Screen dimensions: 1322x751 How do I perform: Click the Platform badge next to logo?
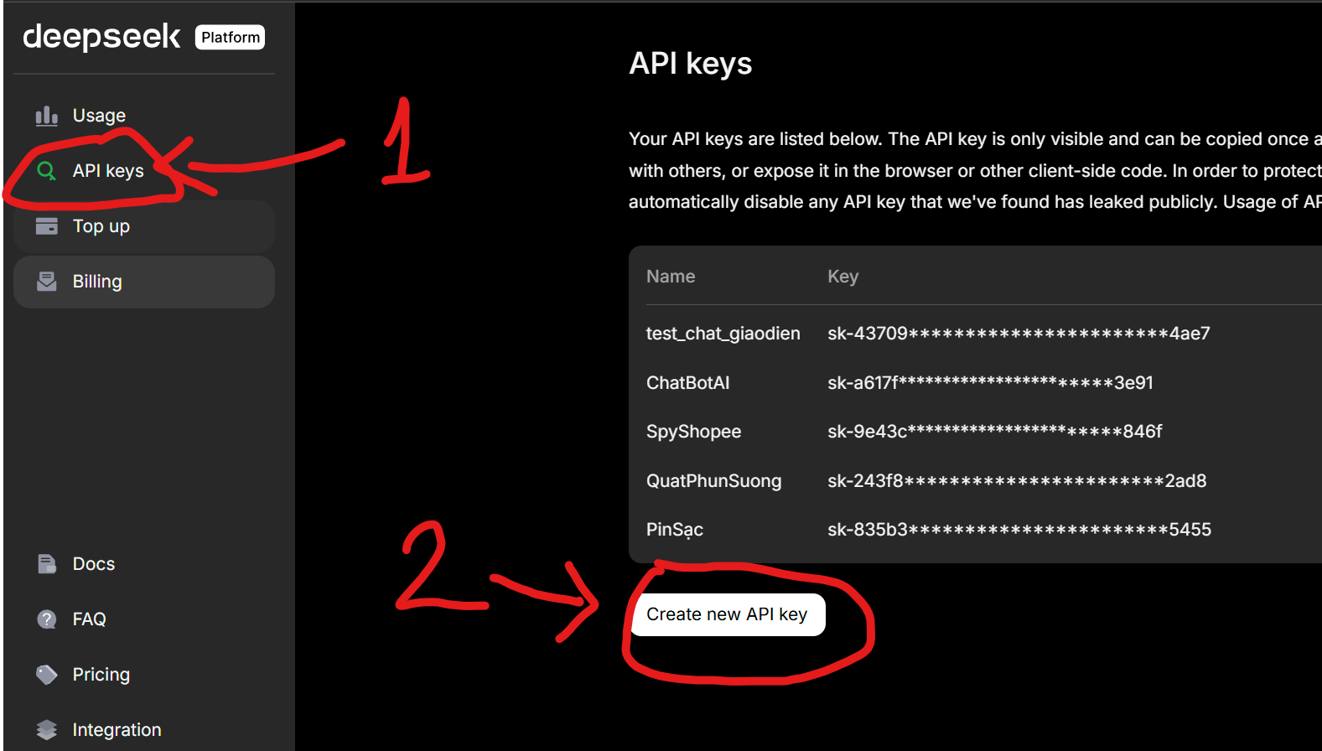click(231, 38)
